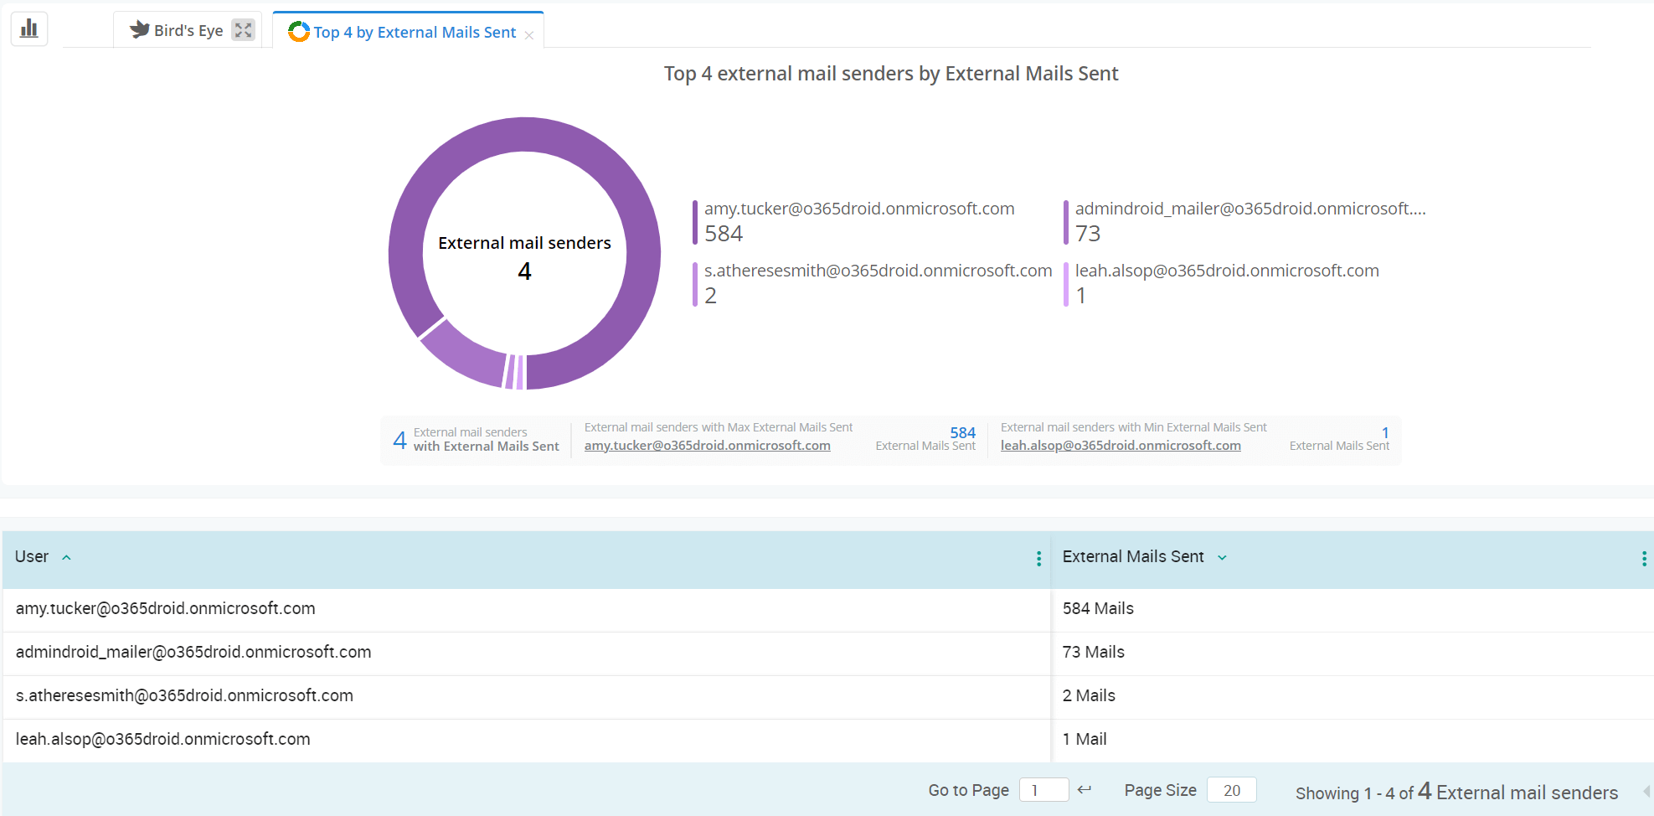Image resolution: width=1654 pixels, height=816 pixels.
Task: Open the User column kebab menu
Action: tap(1038, 559)
